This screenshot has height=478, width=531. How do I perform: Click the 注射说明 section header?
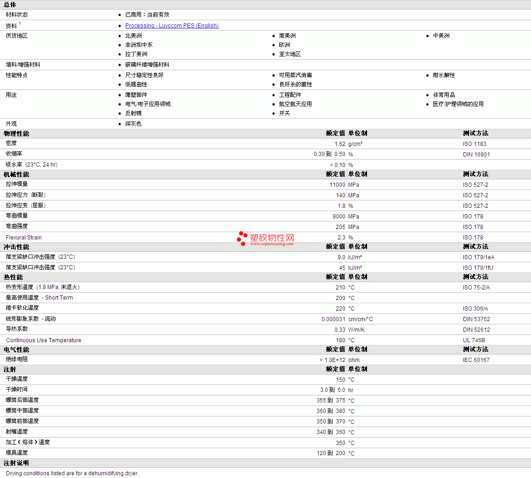click(x=16, y=463)
